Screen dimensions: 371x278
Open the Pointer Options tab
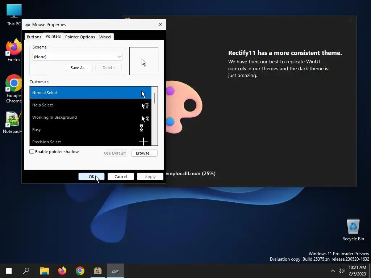[x=80, y=37]
